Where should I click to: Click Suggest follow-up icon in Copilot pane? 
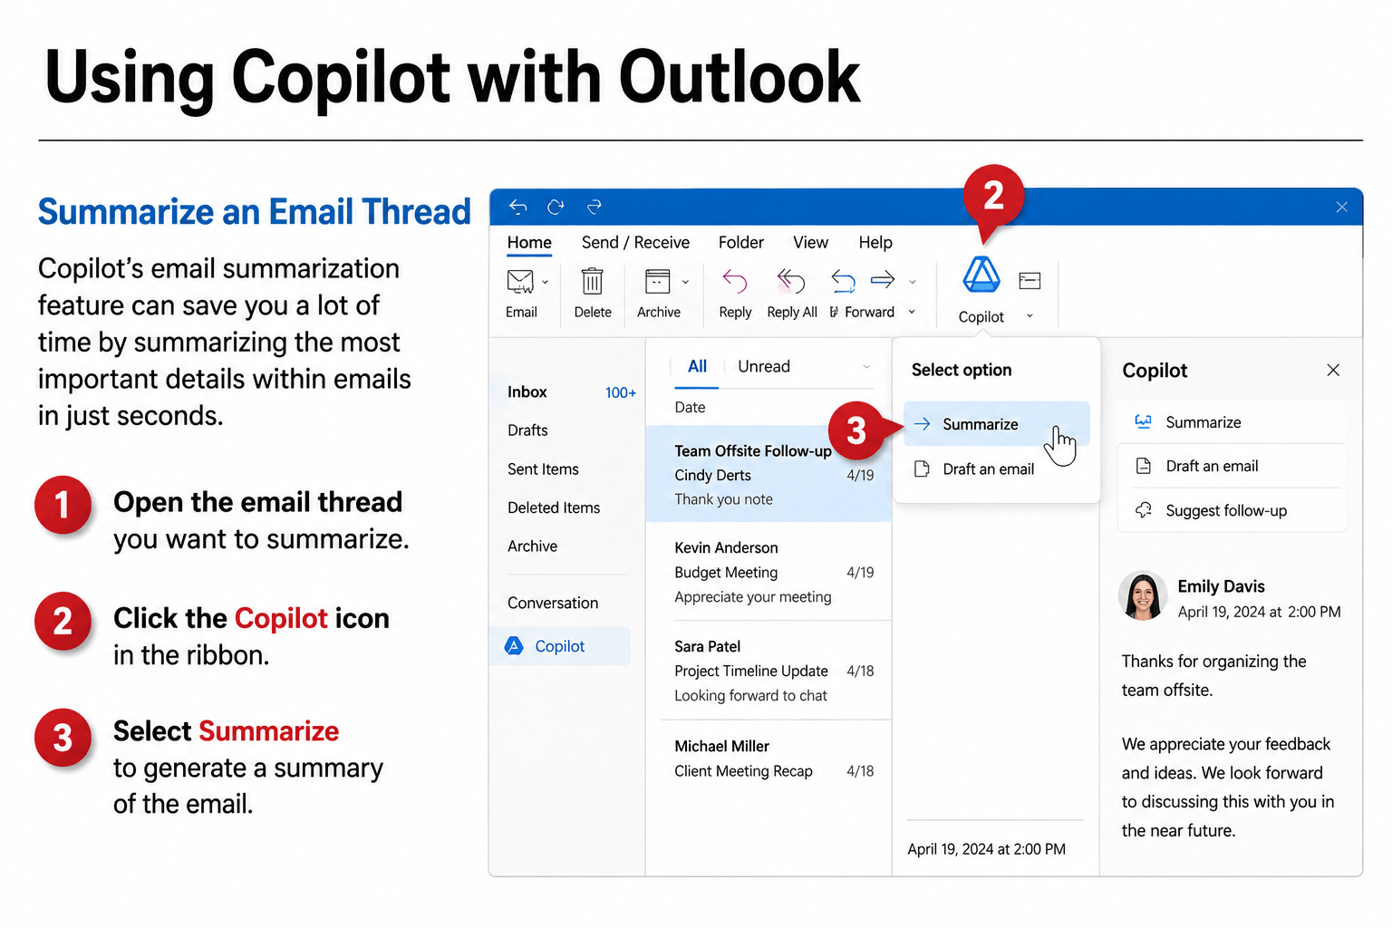click(1144, 510)
